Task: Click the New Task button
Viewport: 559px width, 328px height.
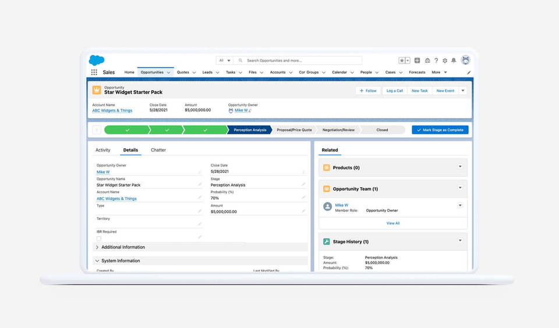Action: click(420, 91)
